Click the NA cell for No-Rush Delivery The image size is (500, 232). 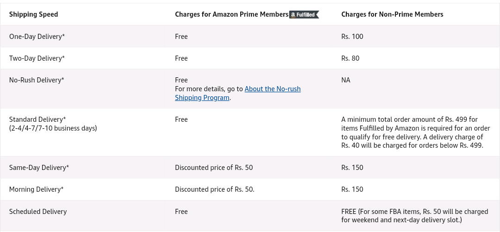(x=346, y=80)
